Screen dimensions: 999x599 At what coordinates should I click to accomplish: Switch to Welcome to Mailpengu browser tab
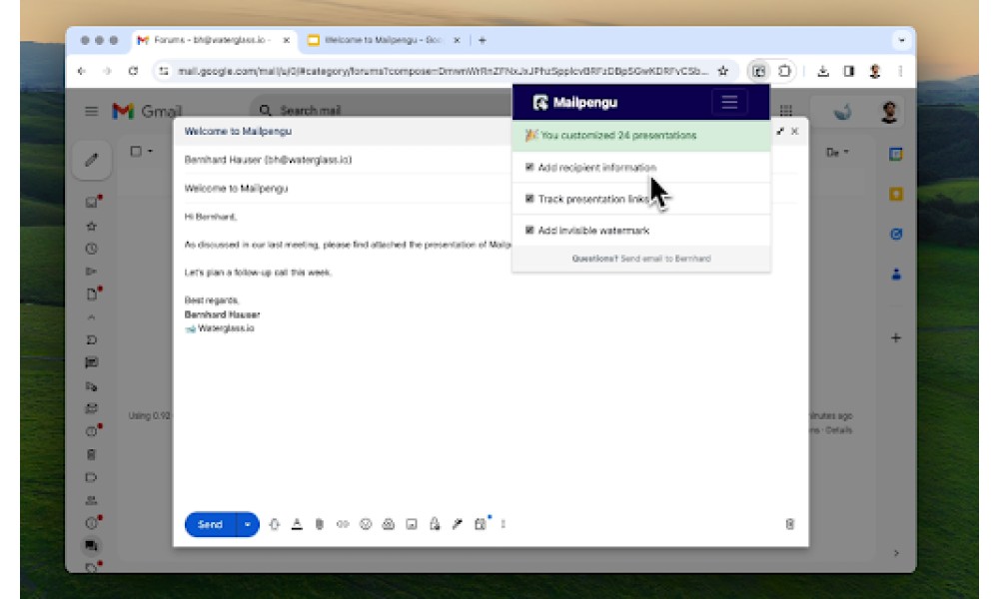383,40
